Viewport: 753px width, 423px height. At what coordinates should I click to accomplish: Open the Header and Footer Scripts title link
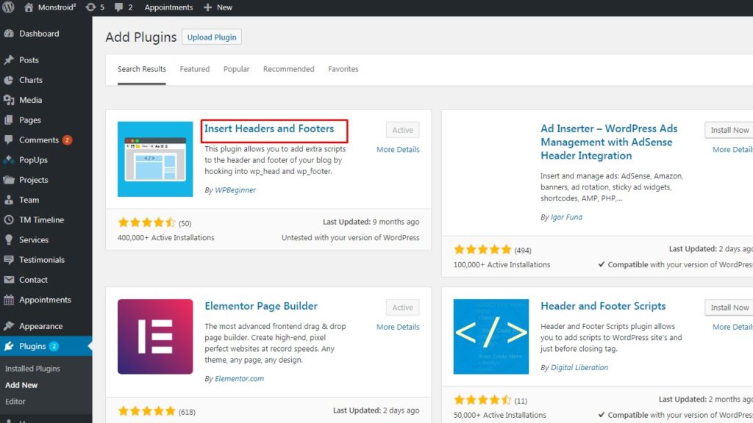[x=603, y=306]
